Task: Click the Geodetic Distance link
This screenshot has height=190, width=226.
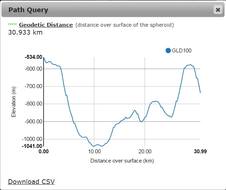Action: pyautogui.click(x=46, y=25)
